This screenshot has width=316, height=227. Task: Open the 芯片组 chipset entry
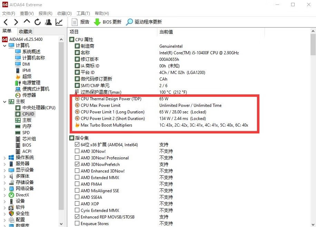click(29, 139)
